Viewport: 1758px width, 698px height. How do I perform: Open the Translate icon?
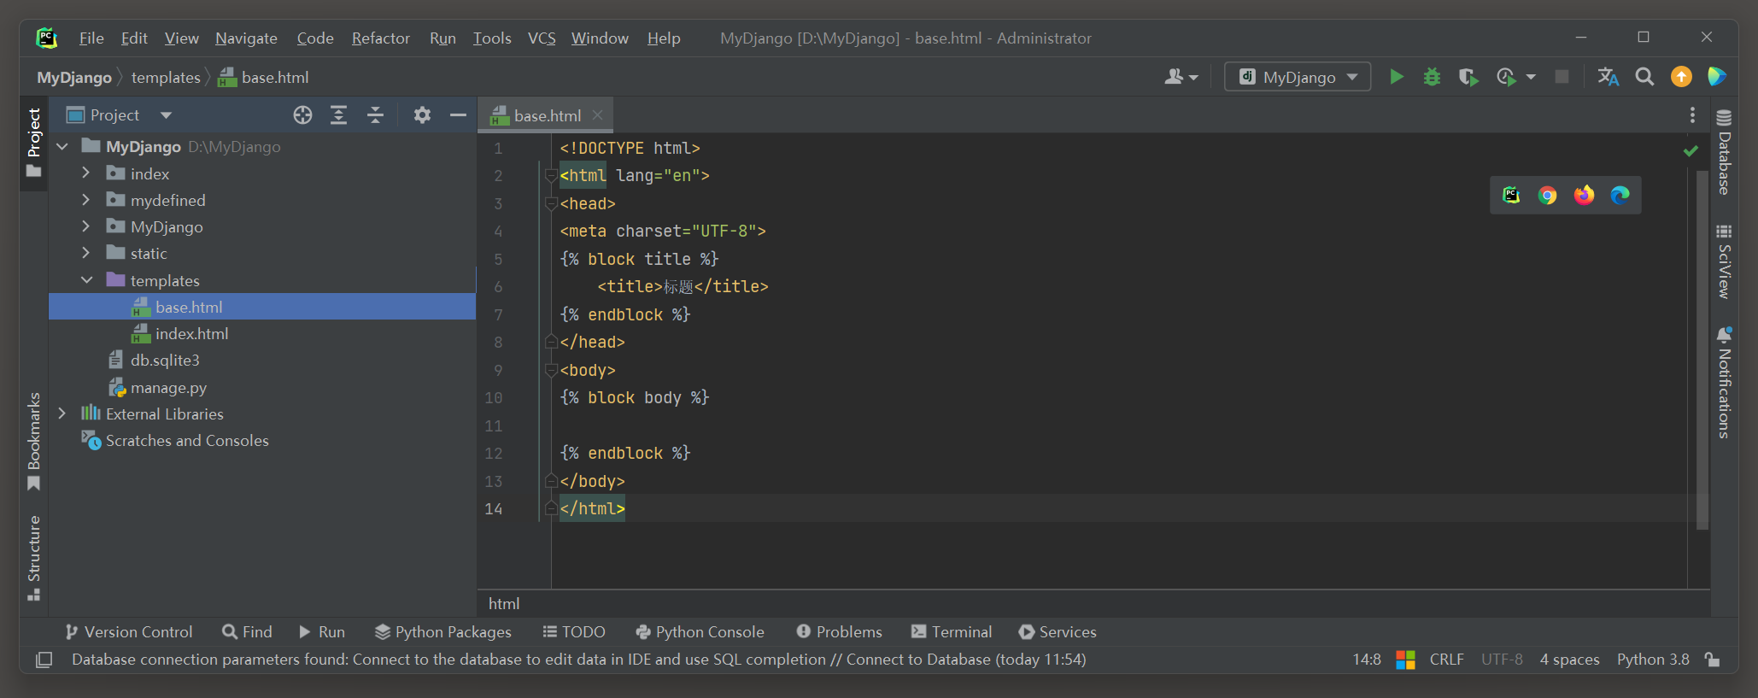click(1609, 77)
